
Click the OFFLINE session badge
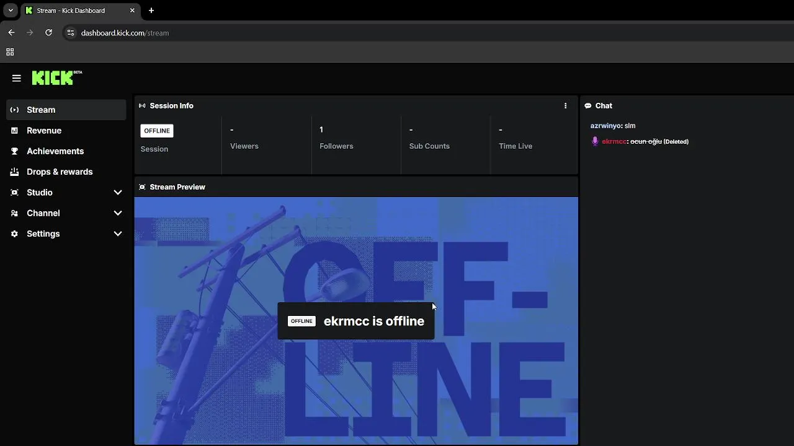click(157, 131)
